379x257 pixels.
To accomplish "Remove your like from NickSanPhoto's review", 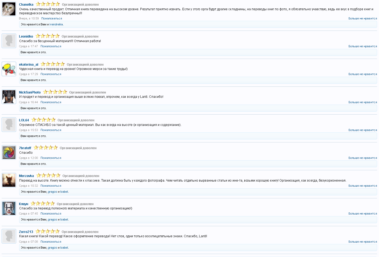I will tap(363, 102).
